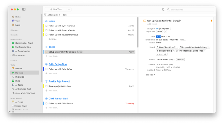Mark Review project with client complete
The height and width of the screenshot is (124, 224).
pos(47,86)
